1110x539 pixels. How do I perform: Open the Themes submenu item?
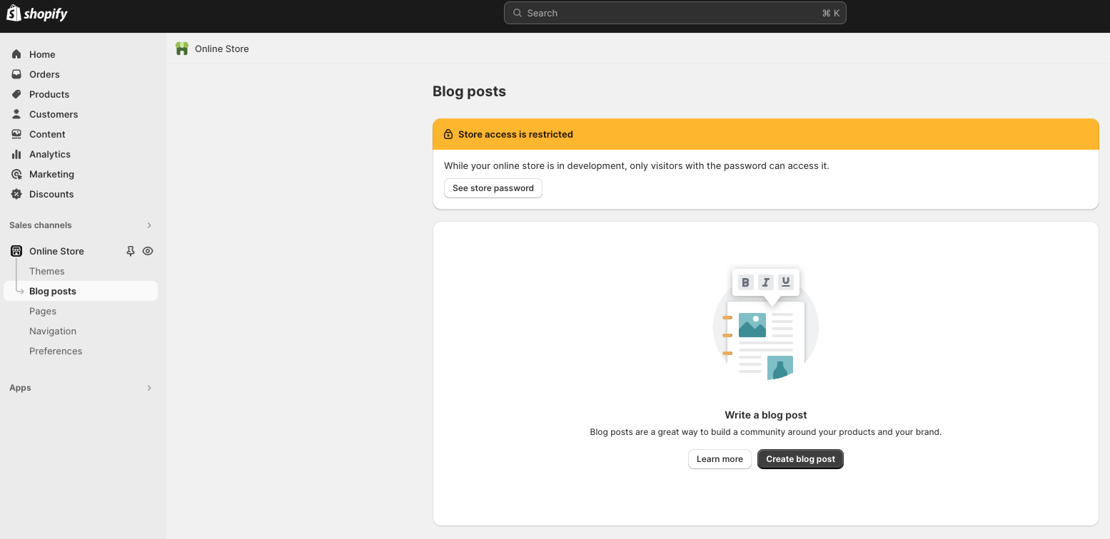47,271
